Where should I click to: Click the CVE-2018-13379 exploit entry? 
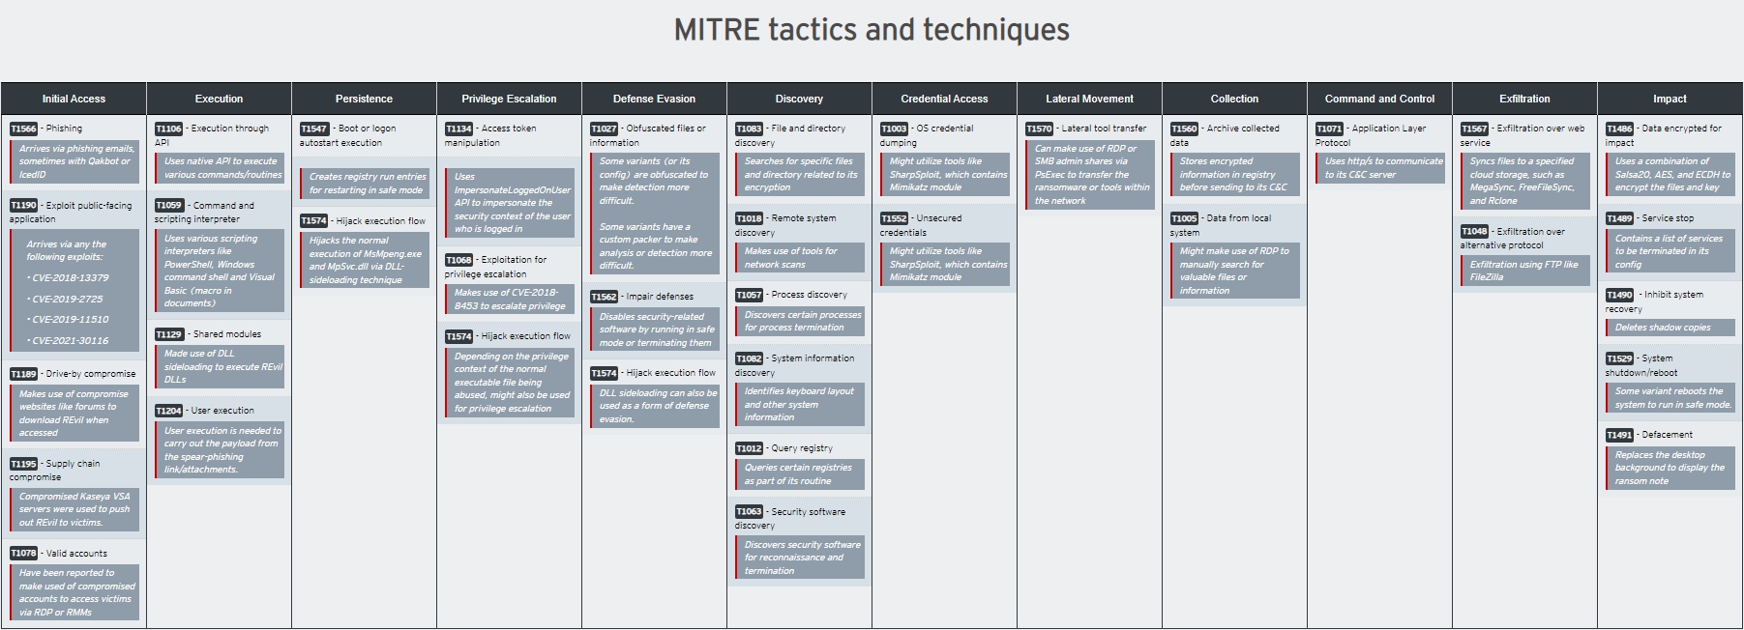coord(70,278)
